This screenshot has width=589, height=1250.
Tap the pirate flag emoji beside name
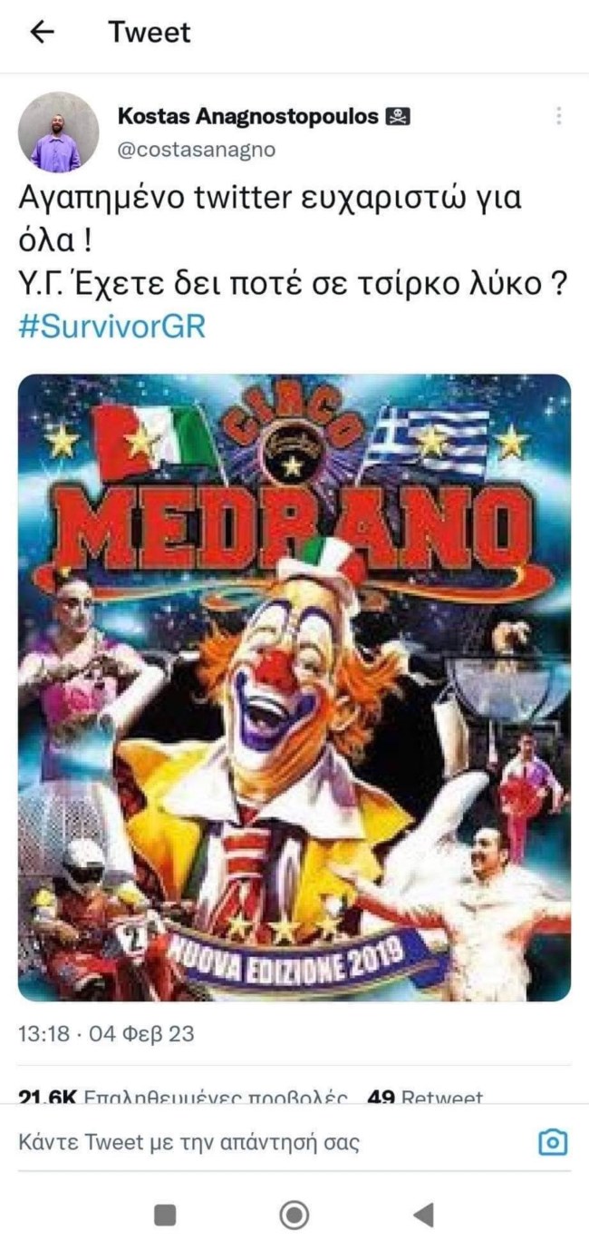(x=398, y=116)
